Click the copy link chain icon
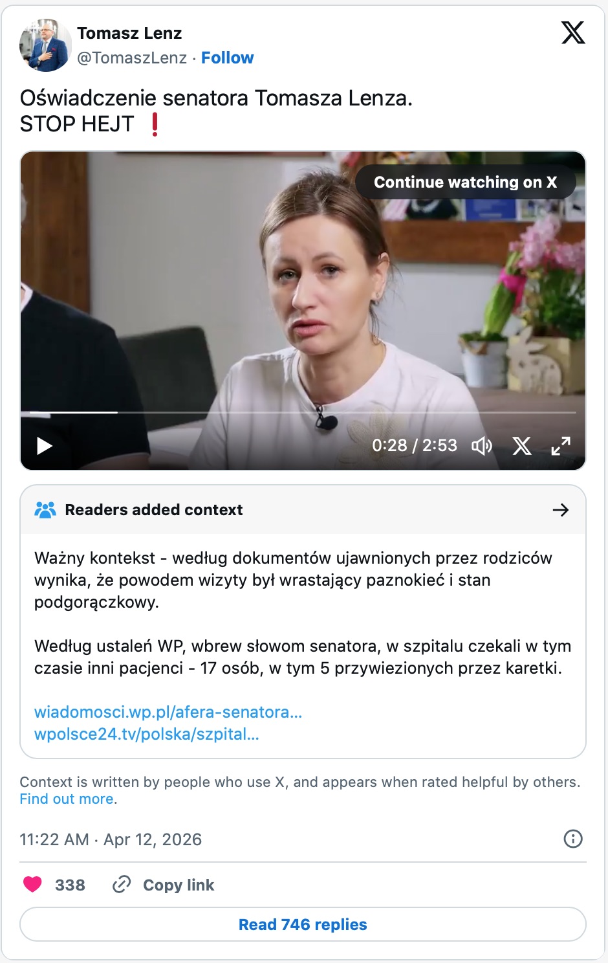608x963 pixels. click(122, 884)
